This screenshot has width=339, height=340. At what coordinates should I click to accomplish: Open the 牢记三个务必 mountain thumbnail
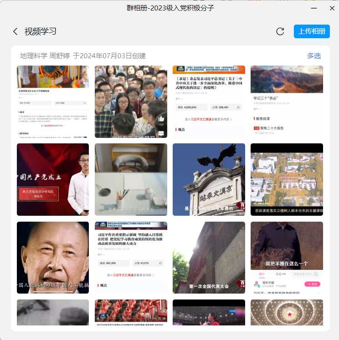coord(287,101)
